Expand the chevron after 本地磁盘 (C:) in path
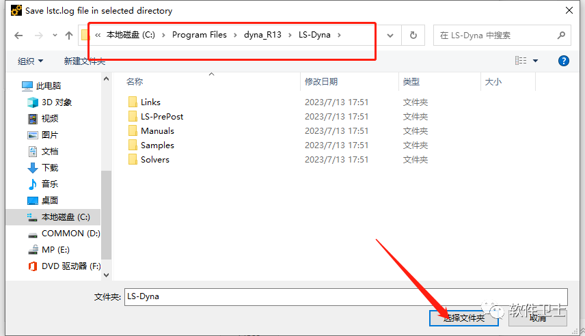Image resolution: width=585 pixels, height=336 pixels. click(x=163, y=35)
